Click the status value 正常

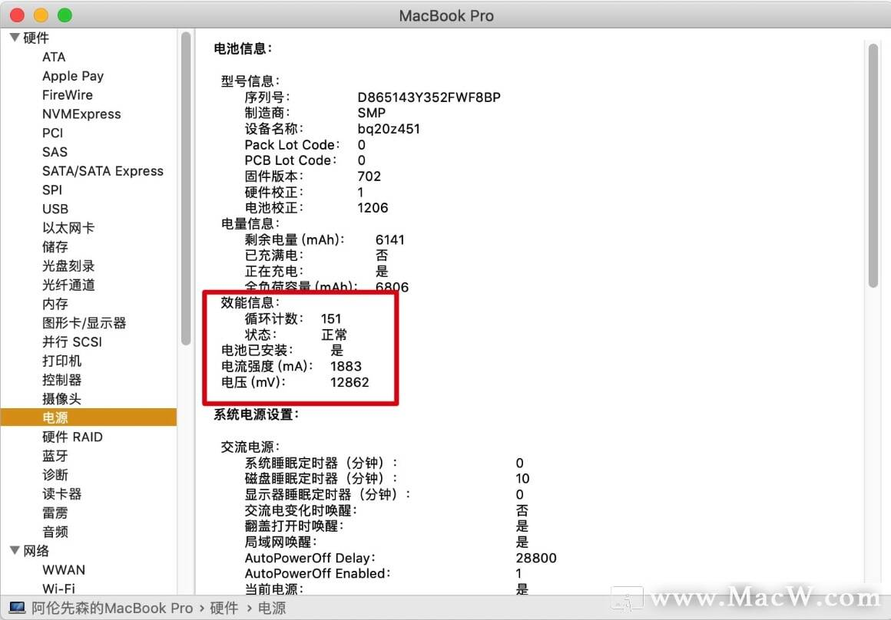click(x=334, y=335)
